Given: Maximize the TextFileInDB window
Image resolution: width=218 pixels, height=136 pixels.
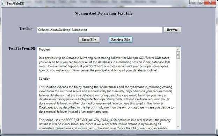Looking at the screenshot, I should (x=200, y=2).
